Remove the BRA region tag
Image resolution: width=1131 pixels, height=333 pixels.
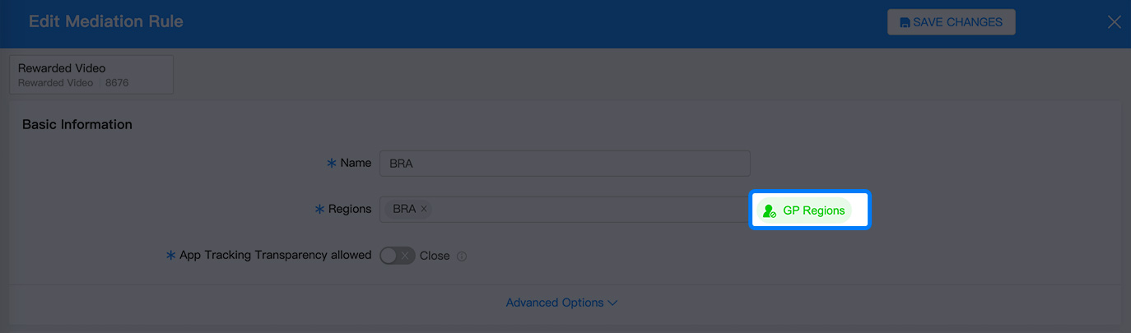tap(424, 209)
